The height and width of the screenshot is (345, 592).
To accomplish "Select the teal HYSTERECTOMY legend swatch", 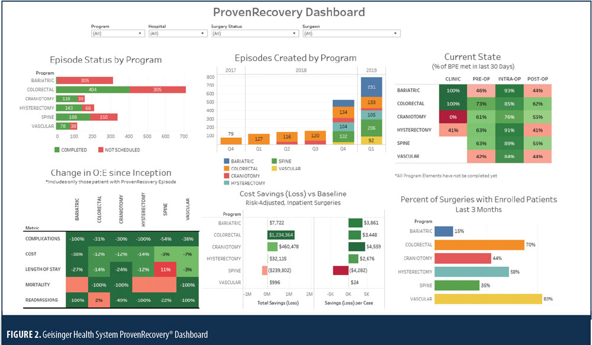I will click(x=227, y=183).
